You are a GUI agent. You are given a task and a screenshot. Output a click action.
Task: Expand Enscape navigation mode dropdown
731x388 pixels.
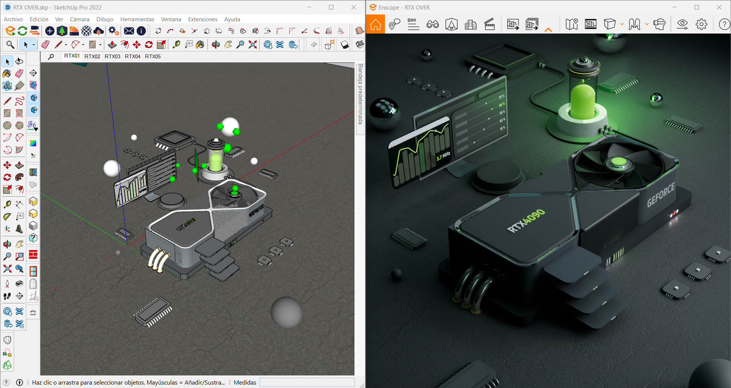pyautogui.click(x=647, y=24)
